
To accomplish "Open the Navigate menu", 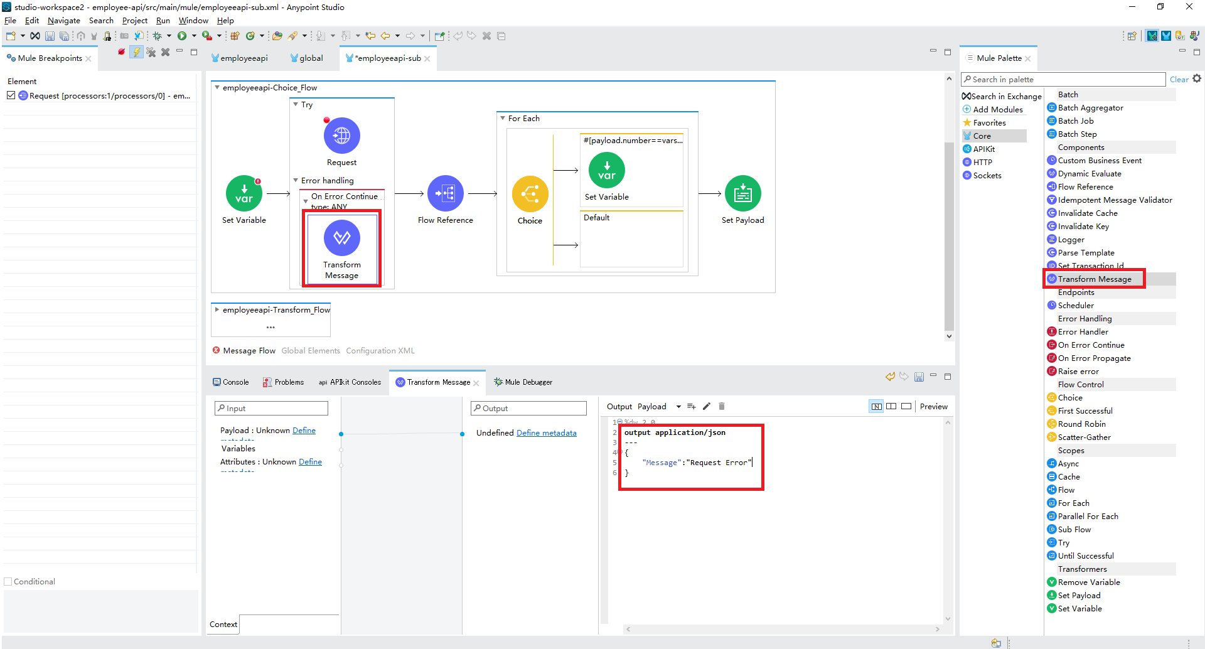I will tap(64, 21).
